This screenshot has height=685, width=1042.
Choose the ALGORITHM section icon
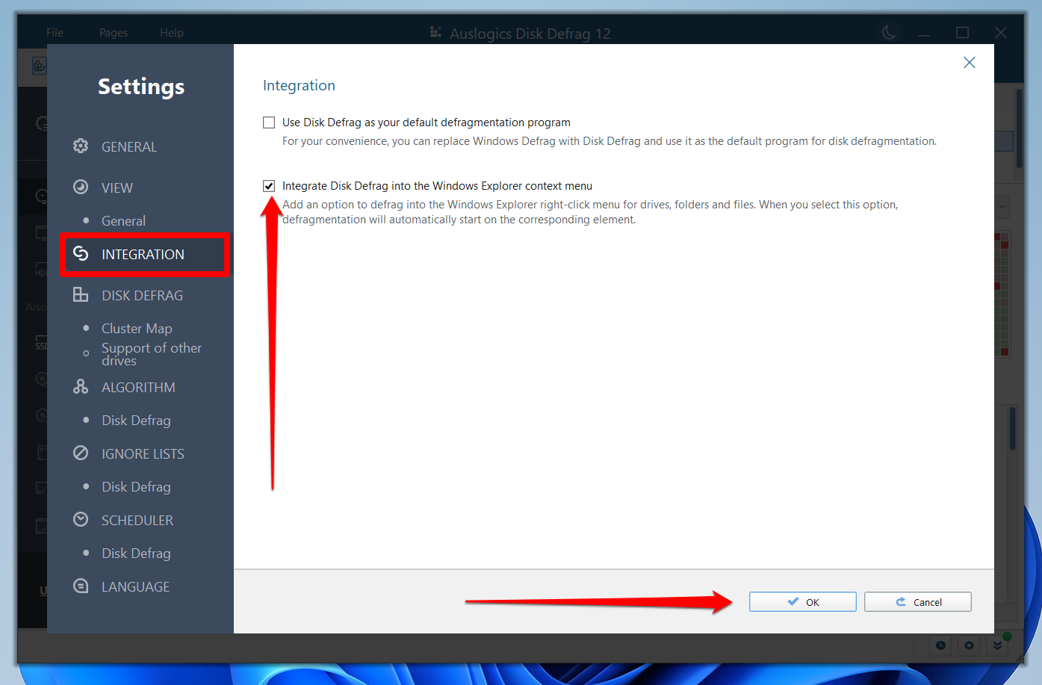click(x=81, y=387)
